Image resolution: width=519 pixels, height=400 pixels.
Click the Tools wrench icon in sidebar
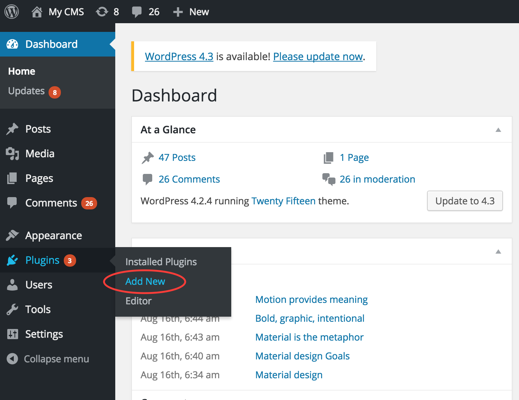pyautogui.click(x=12, y=309)
